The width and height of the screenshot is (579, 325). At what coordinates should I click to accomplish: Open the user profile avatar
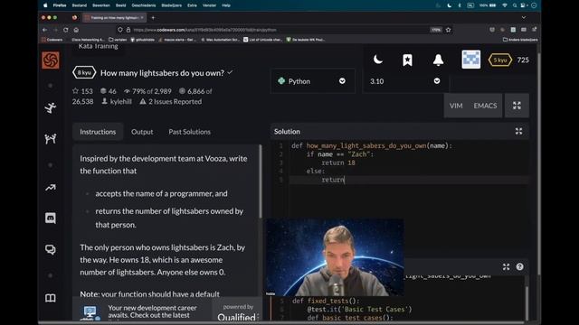coord(471,60)
